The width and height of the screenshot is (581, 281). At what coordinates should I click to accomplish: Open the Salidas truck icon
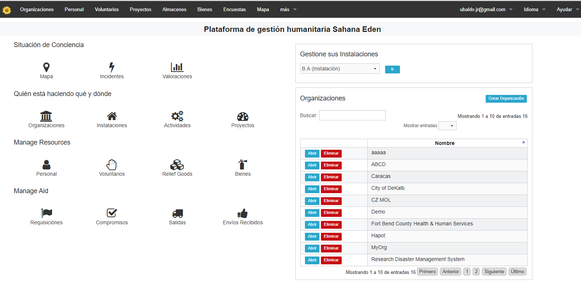point(177,214)
